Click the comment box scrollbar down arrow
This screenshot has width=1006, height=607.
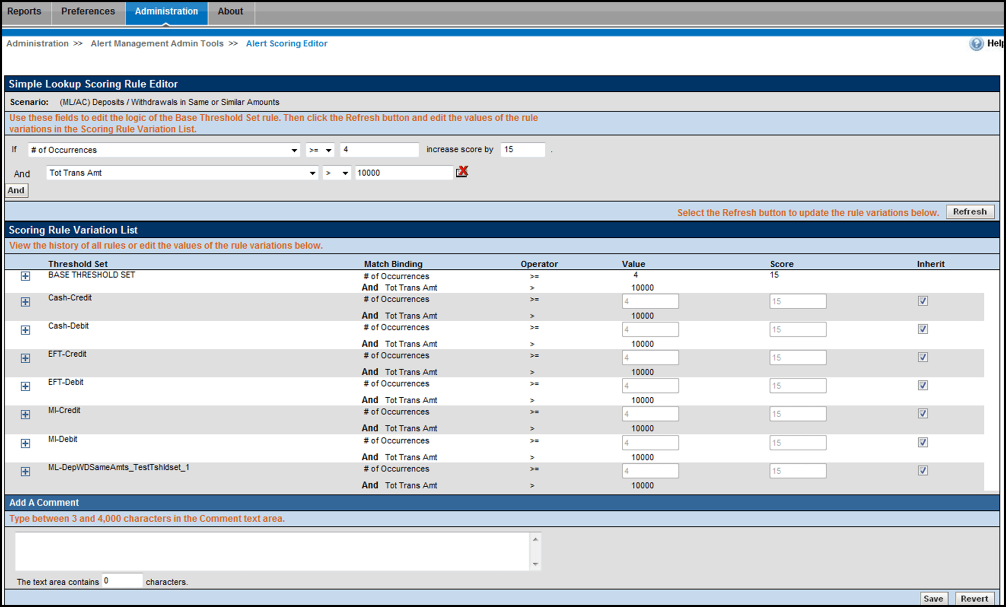pyautogui.click(x=535, y=564)
